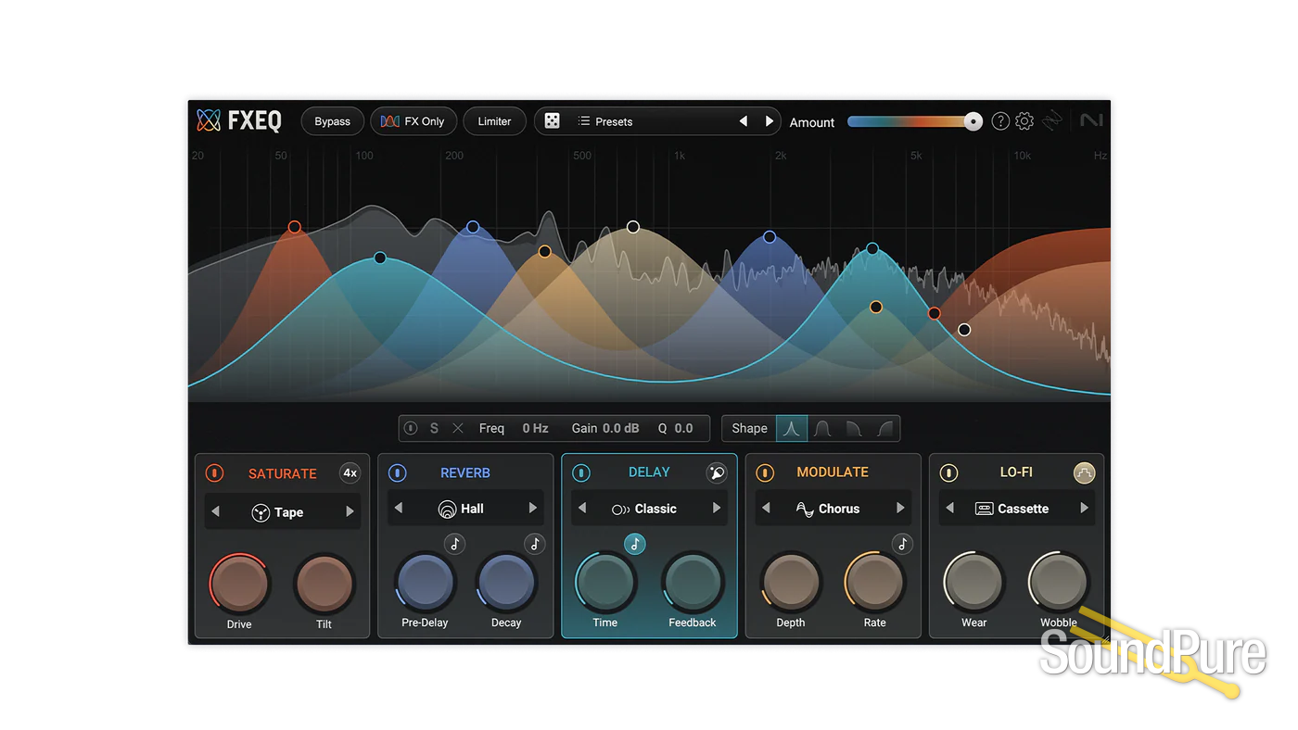The height and width of the screenshot is (730, 1298).
Task: Toggle the Delay module power
Action: (580, 472)
